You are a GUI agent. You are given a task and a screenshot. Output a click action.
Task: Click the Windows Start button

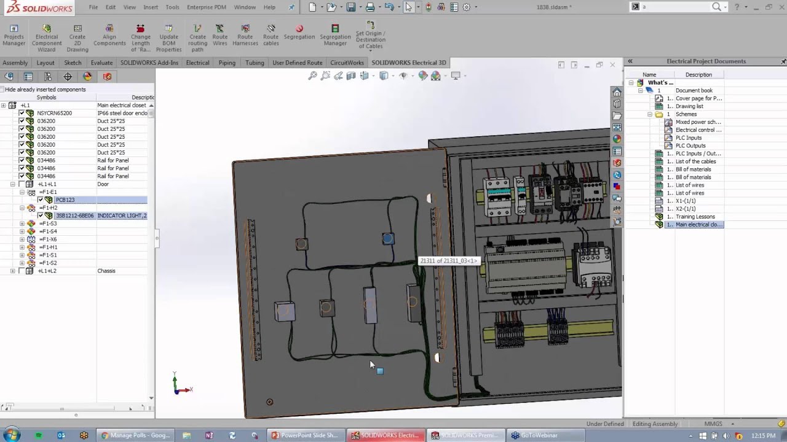point(11,435)
